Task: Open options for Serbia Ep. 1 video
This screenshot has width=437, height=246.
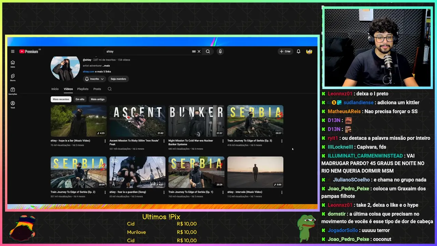Action: [x=223, y=192]
